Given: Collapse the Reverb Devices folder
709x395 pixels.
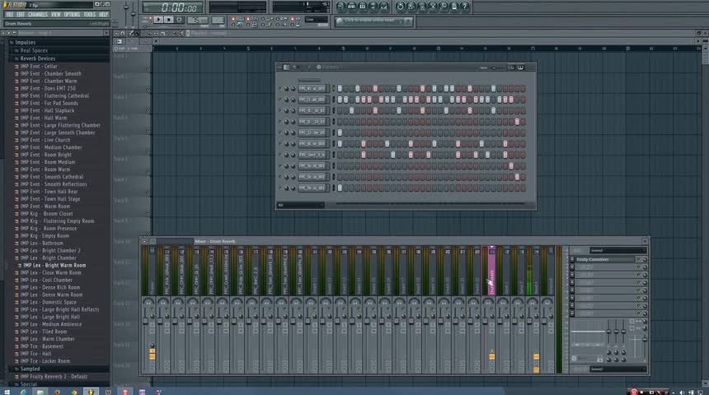Looking at the screenshot, I should (x=38, y=58).
